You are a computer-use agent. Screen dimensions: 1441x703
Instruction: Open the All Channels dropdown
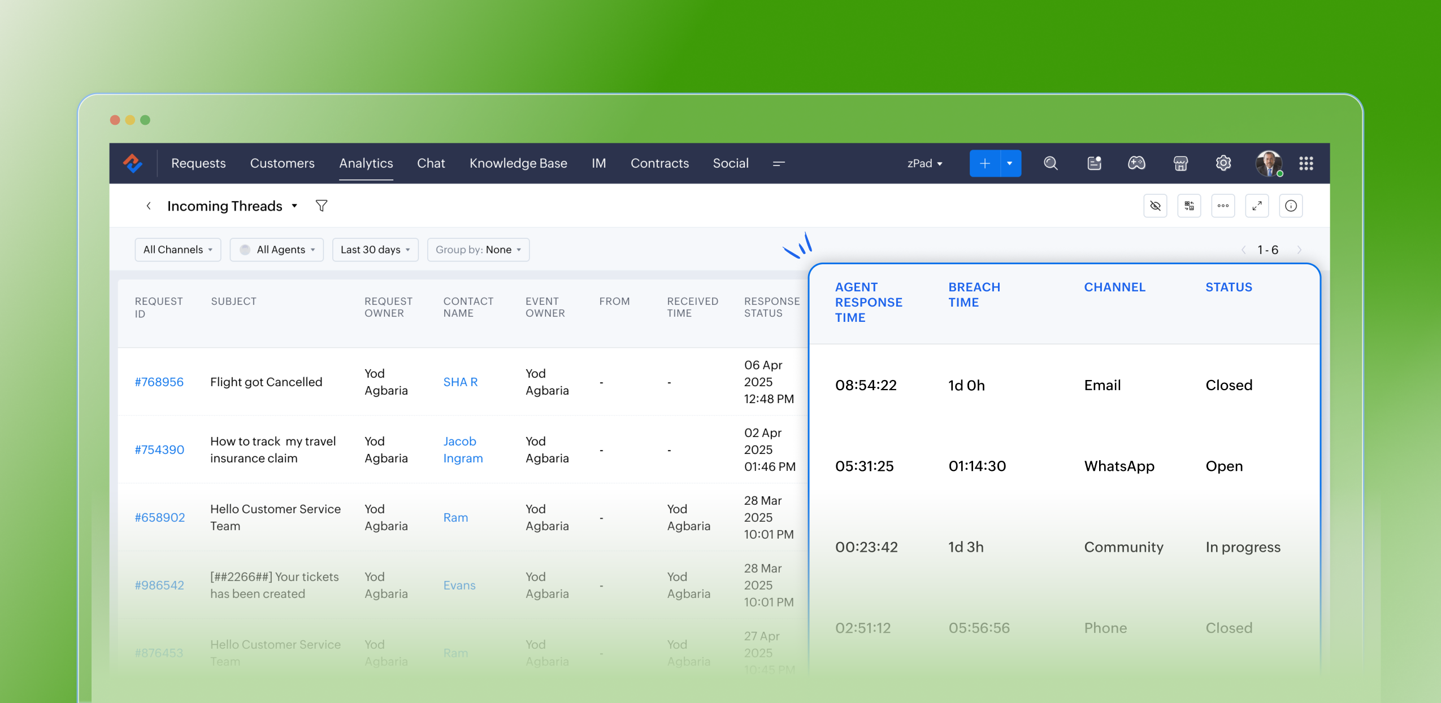point(177,250)
